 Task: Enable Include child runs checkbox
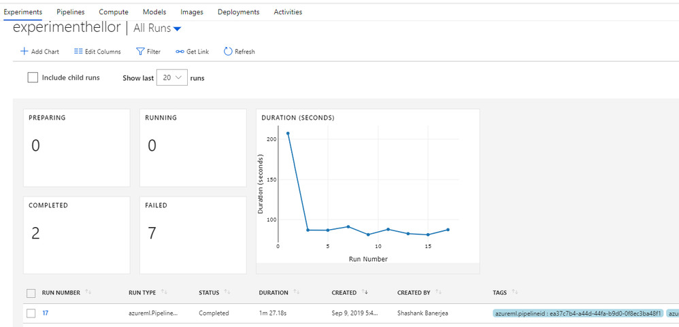click(x=33, y=78)
